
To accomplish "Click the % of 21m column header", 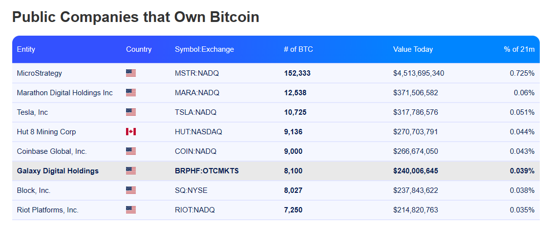I will [519, 49].
